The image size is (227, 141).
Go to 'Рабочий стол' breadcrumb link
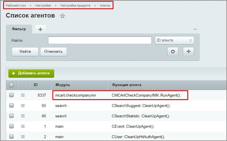[16, 5]
